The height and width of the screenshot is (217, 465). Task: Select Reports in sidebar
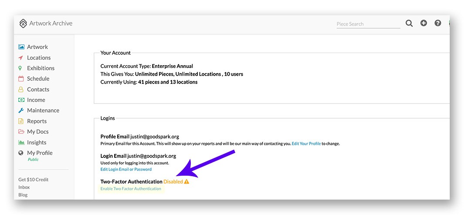coord(37,121)
